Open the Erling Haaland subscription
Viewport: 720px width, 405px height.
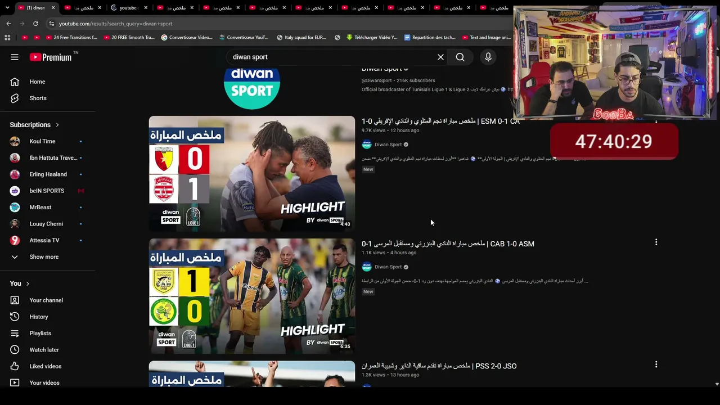tap(48, 174)
